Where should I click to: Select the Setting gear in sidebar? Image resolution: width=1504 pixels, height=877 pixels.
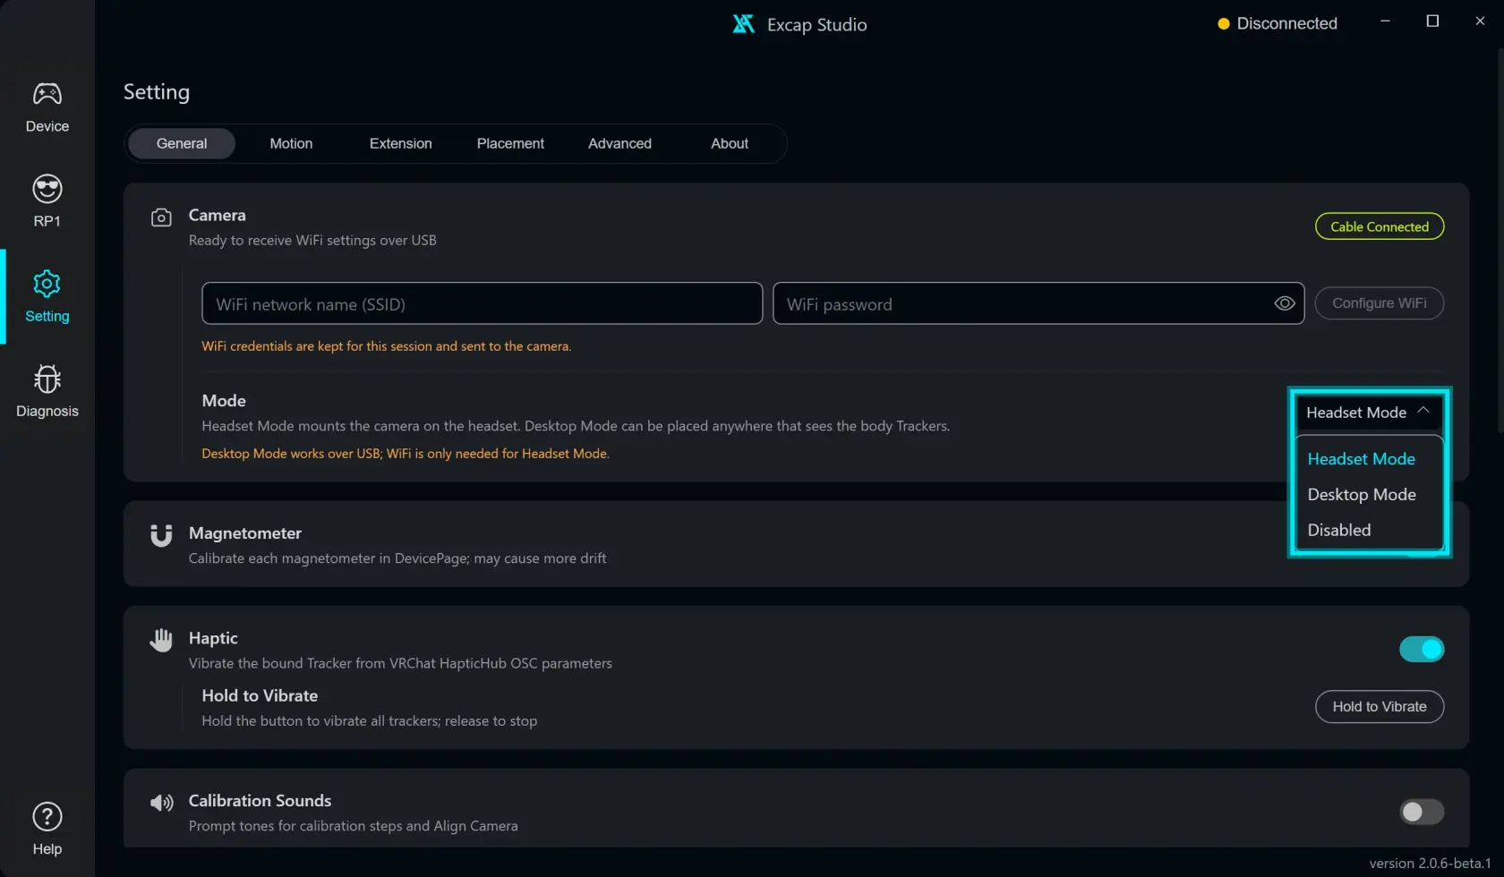[47, 297]
